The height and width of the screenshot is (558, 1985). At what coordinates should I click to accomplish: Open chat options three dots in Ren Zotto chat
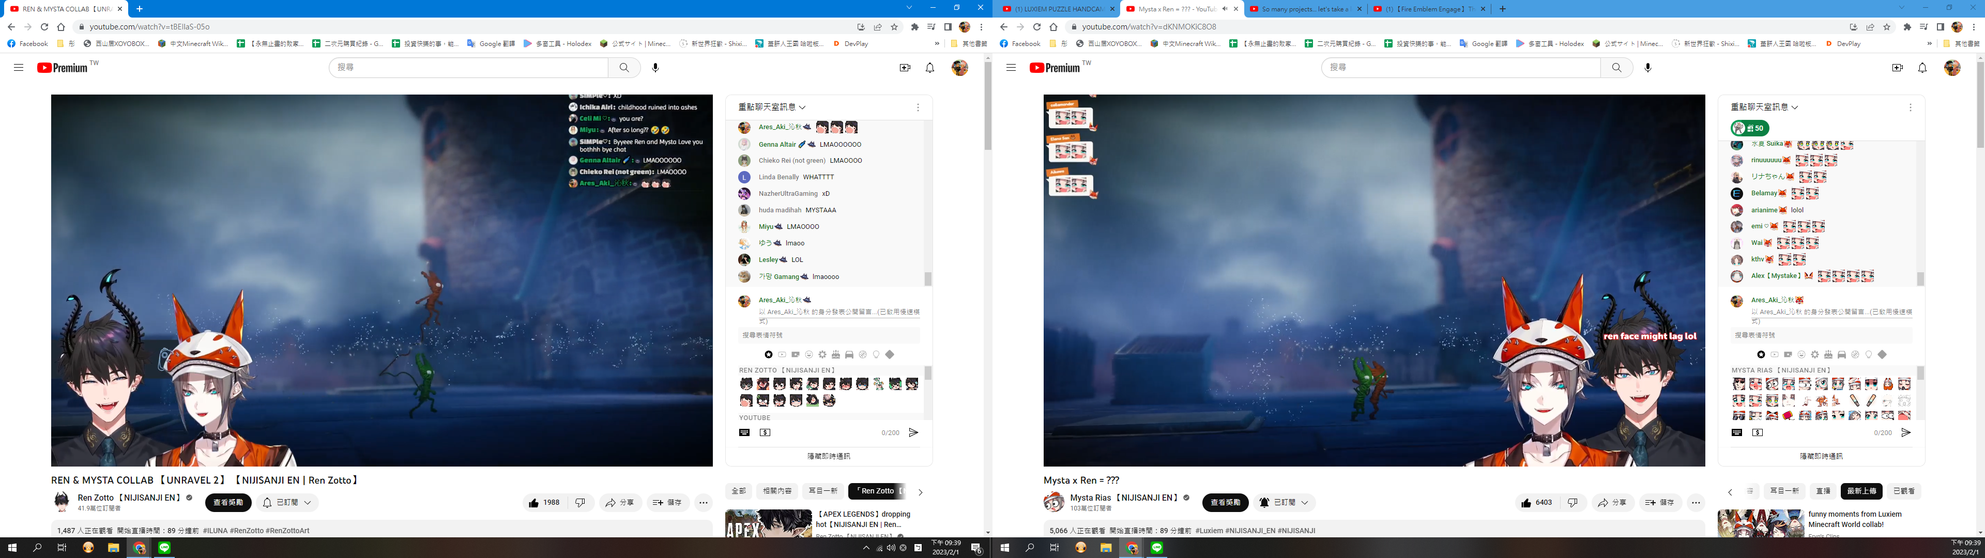coord(918,107)
